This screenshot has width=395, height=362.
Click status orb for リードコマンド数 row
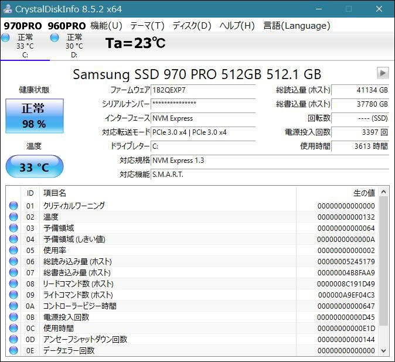pyautogui.click(x=13, y=284)
